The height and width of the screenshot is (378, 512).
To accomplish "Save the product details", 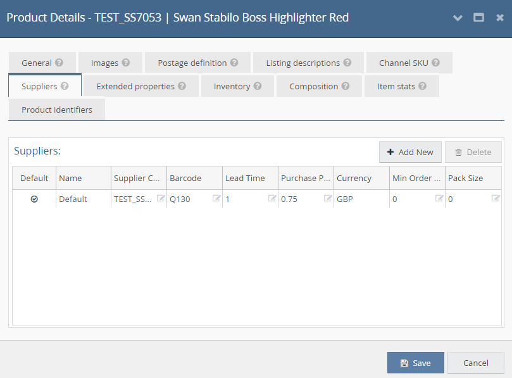I will coord(416,363).
